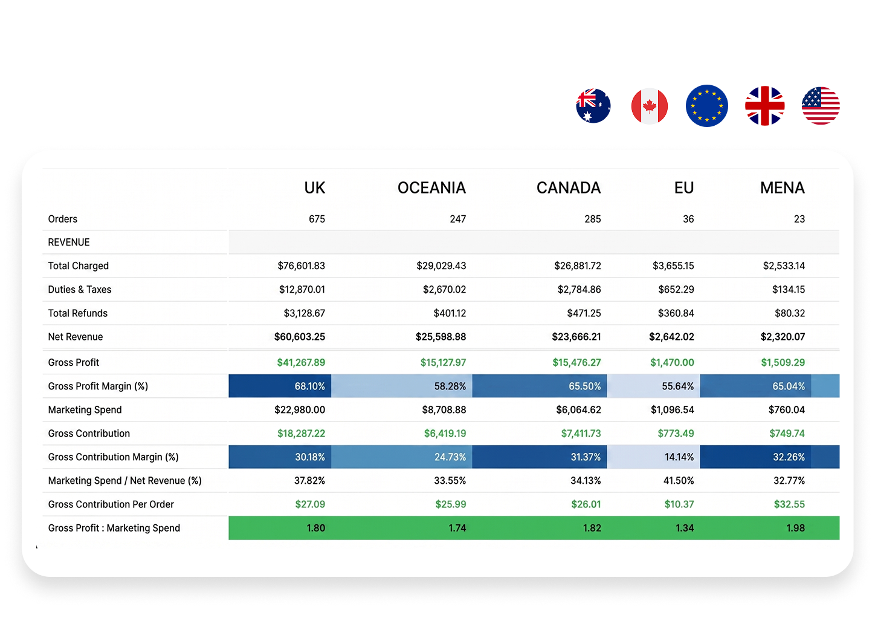This screenshot has height=641, width=875.
Task: Click the United States flag icon
Action: coord(821,106)
